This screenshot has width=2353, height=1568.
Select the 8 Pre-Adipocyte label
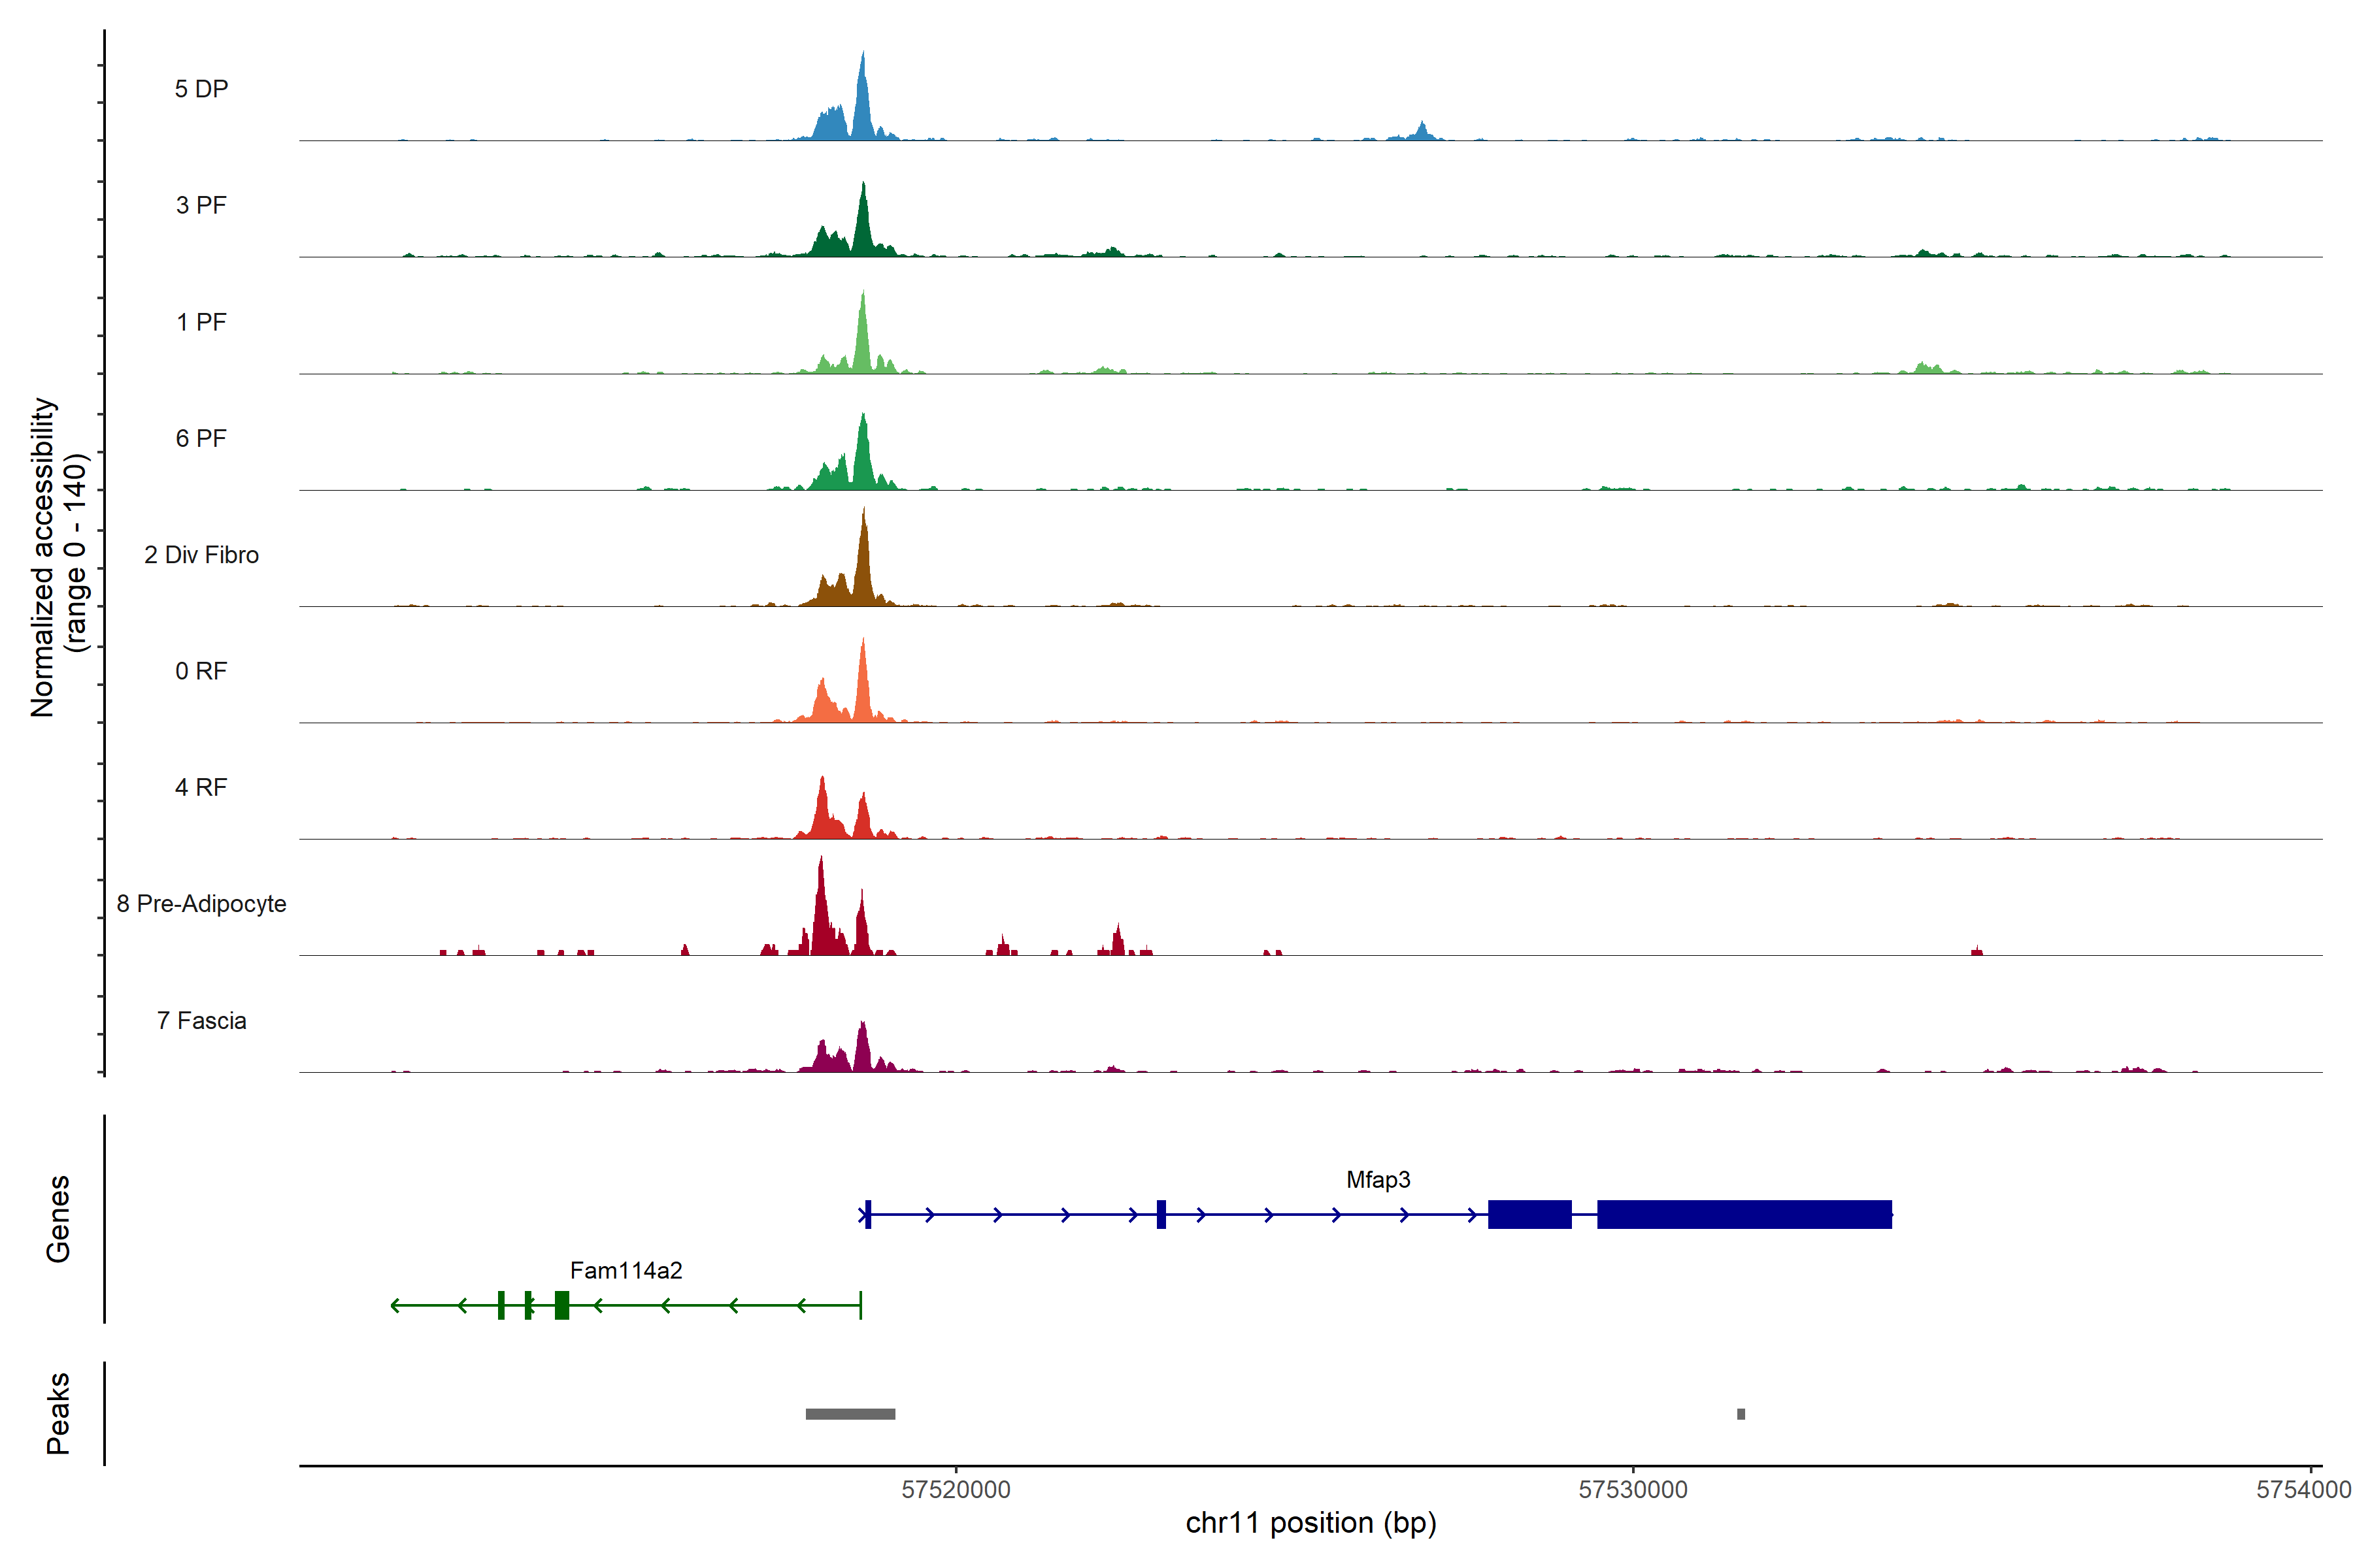click(201, 904)
